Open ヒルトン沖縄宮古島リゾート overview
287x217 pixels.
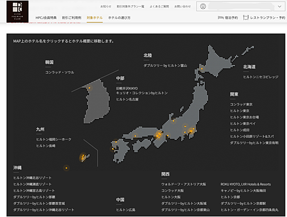(34, 191)
